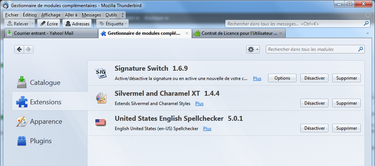Click the back arrow navigation button

[20, 49]
